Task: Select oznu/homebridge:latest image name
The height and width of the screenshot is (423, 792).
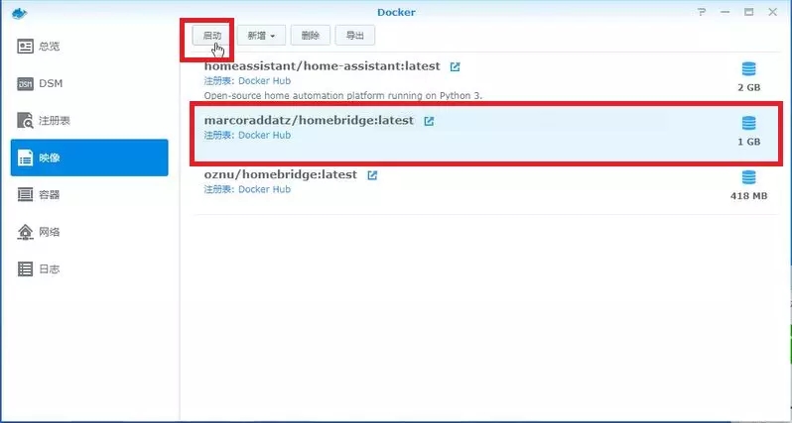Action: click(x=280, y=174)
